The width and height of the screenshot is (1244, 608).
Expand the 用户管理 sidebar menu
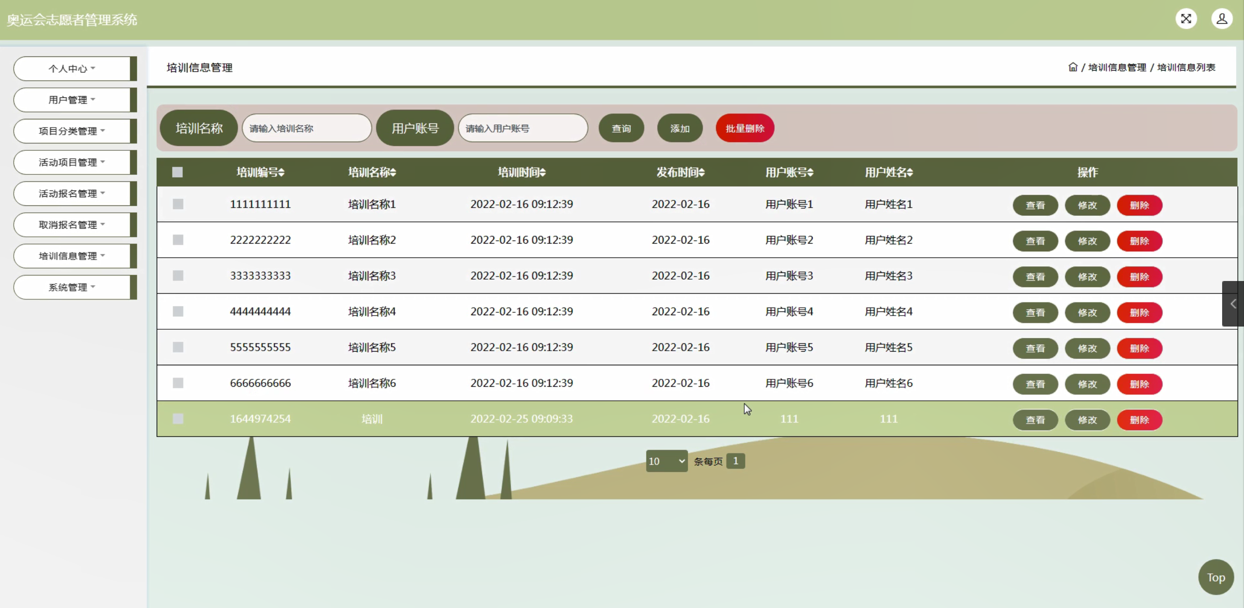(72, 100)
